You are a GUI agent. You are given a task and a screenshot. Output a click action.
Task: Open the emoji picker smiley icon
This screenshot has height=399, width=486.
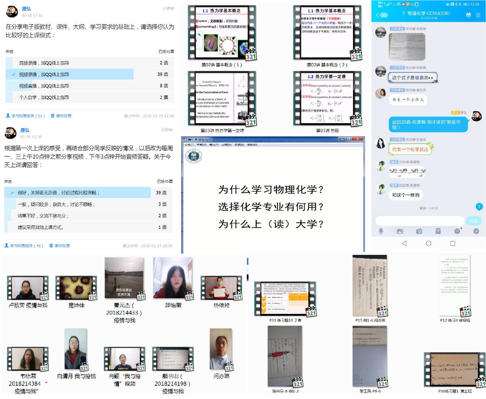pos(457,231)
